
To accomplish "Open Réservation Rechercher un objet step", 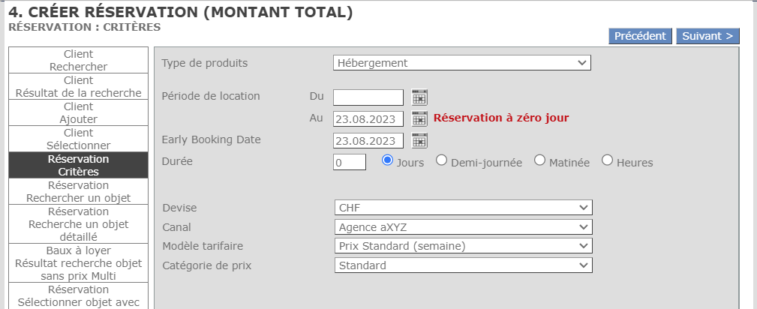I will (x=78, y=191).
